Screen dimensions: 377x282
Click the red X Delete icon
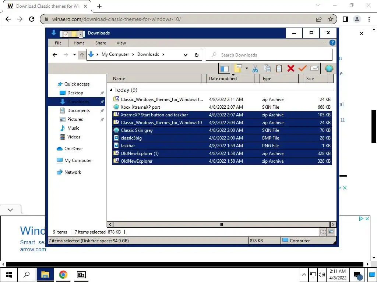point(291,69)
